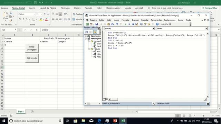
Task: Toggle bold (N) formatting in Excel
Action: click(20, 19)
